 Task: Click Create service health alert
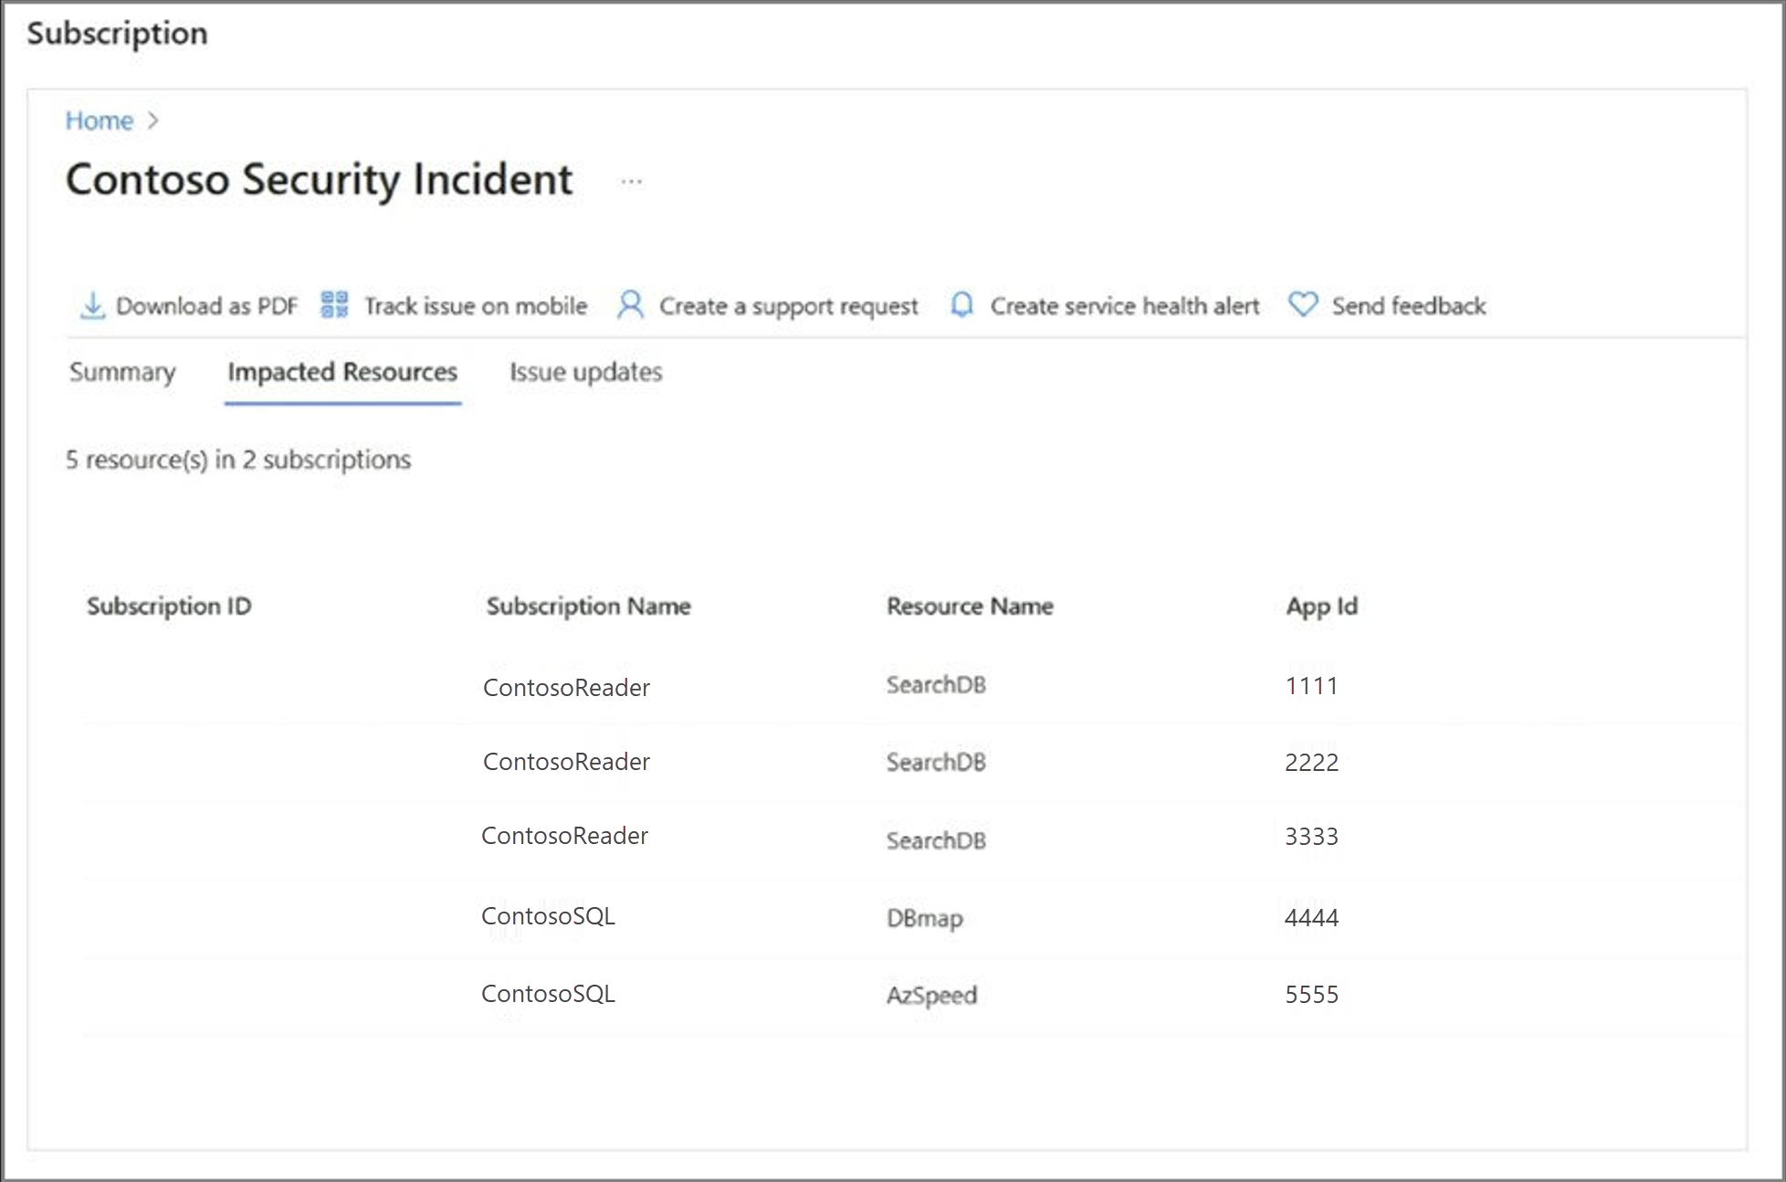click(1125, 305)
